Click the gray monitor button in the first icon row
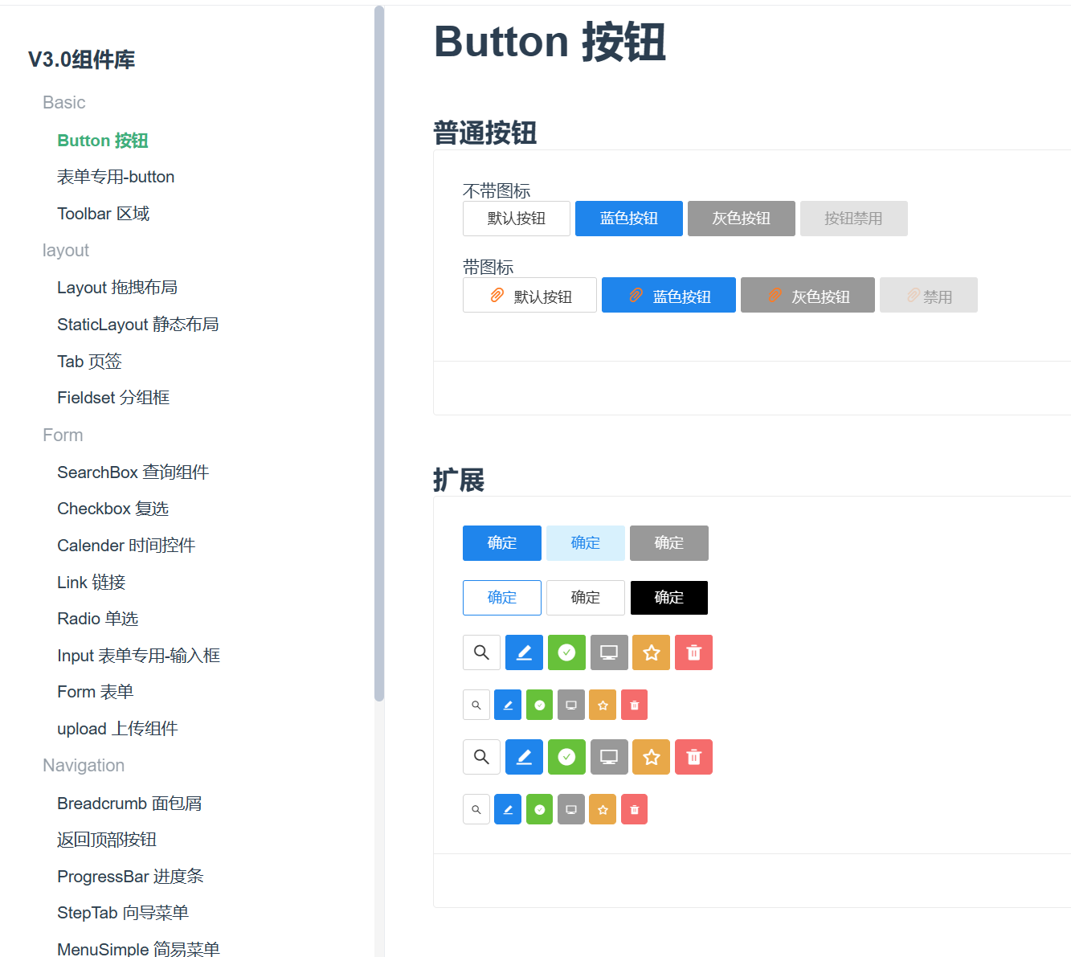The width and height of the screenshot is (1071, 957). pyautogui.click(x=609, y=652)
